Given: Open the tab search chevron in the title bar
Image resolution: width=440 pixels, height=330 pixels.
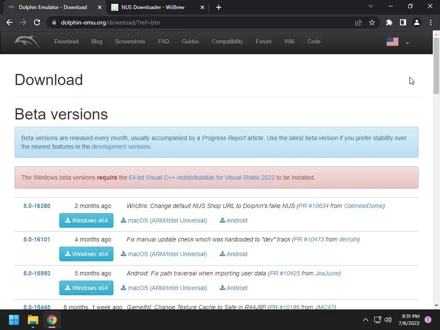Looking at the screenshot, I should point(371,6).
